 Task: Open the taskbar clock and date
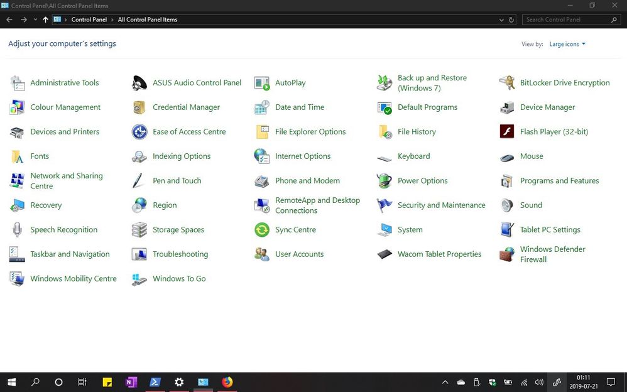pyautogui.click(x=584, y=382)
